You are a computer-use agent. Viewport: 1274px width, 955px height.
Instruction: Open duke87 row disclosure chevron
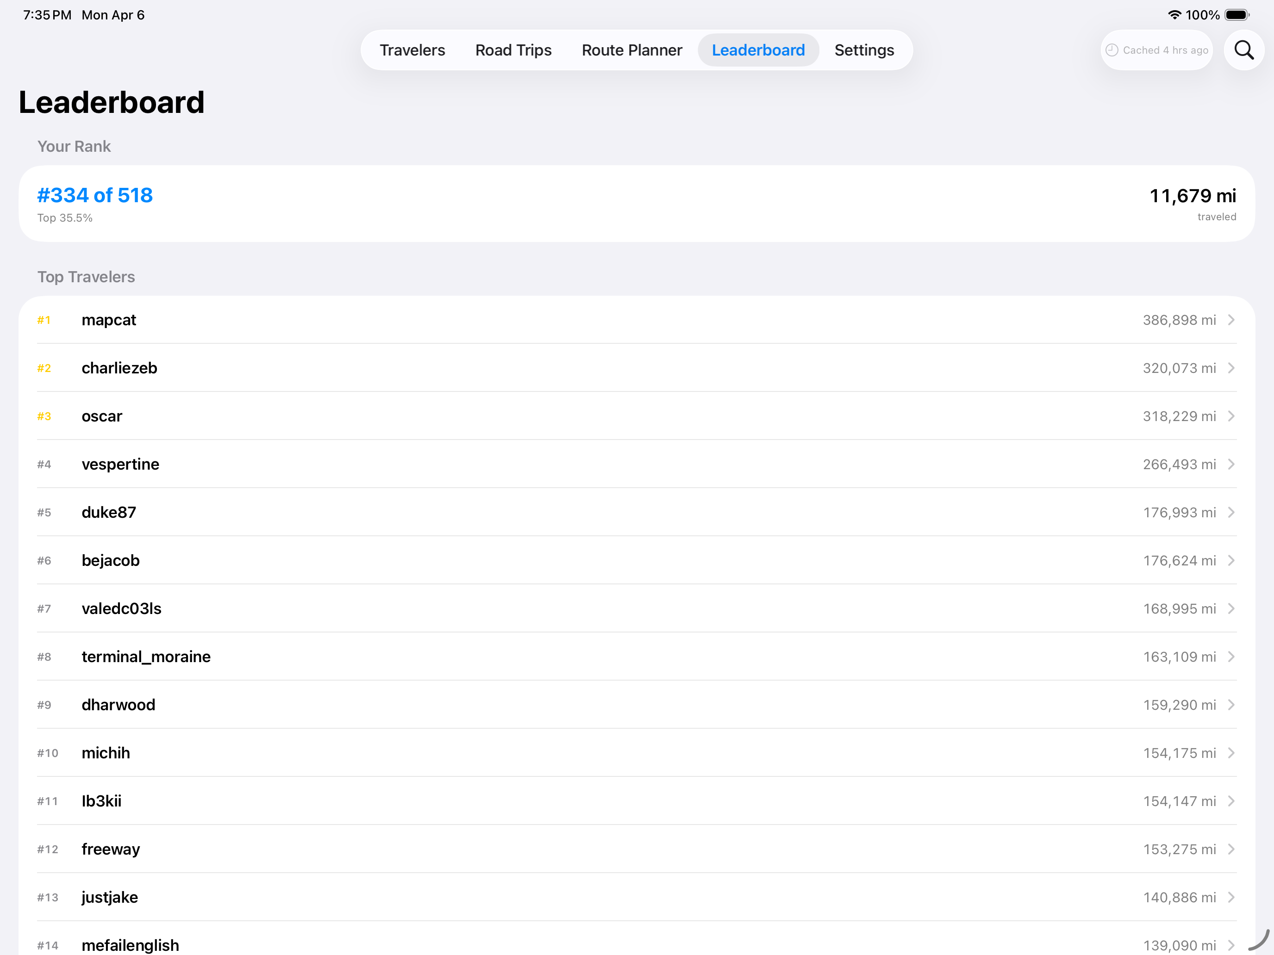pyautogui.click(x=1231, y=512)
